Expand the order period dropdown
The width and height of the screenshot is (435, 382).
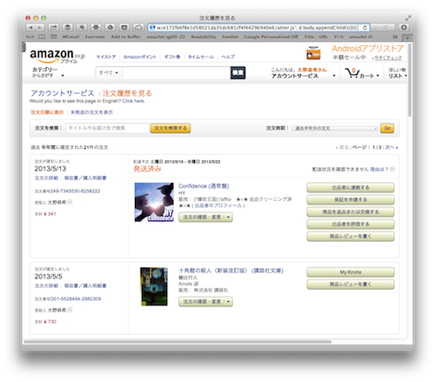[x=334, y=128]
